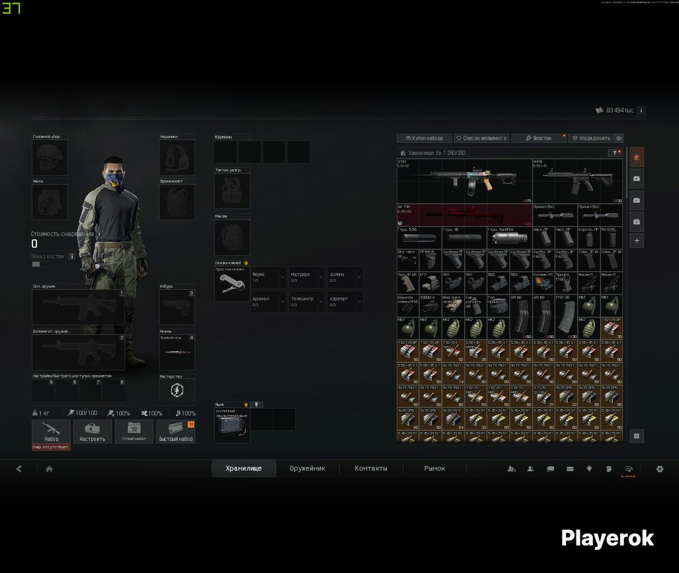Switch to the Контакты tab
Screen dimensions: 679x573
click(371, 468)
